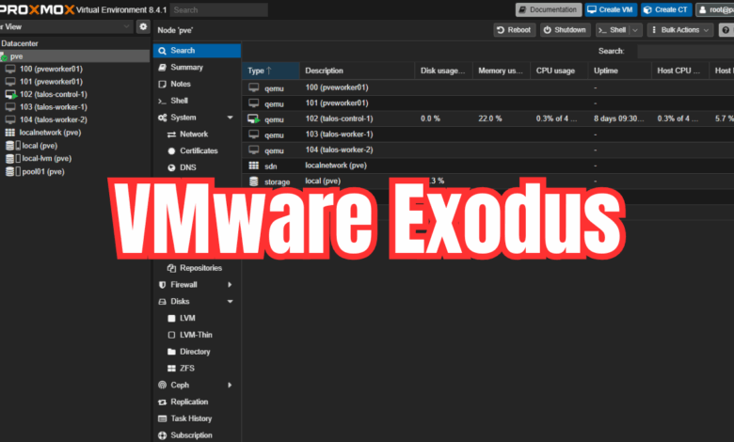Click the Firewall shield icon
734x442 pixels.
coord(162,285)
